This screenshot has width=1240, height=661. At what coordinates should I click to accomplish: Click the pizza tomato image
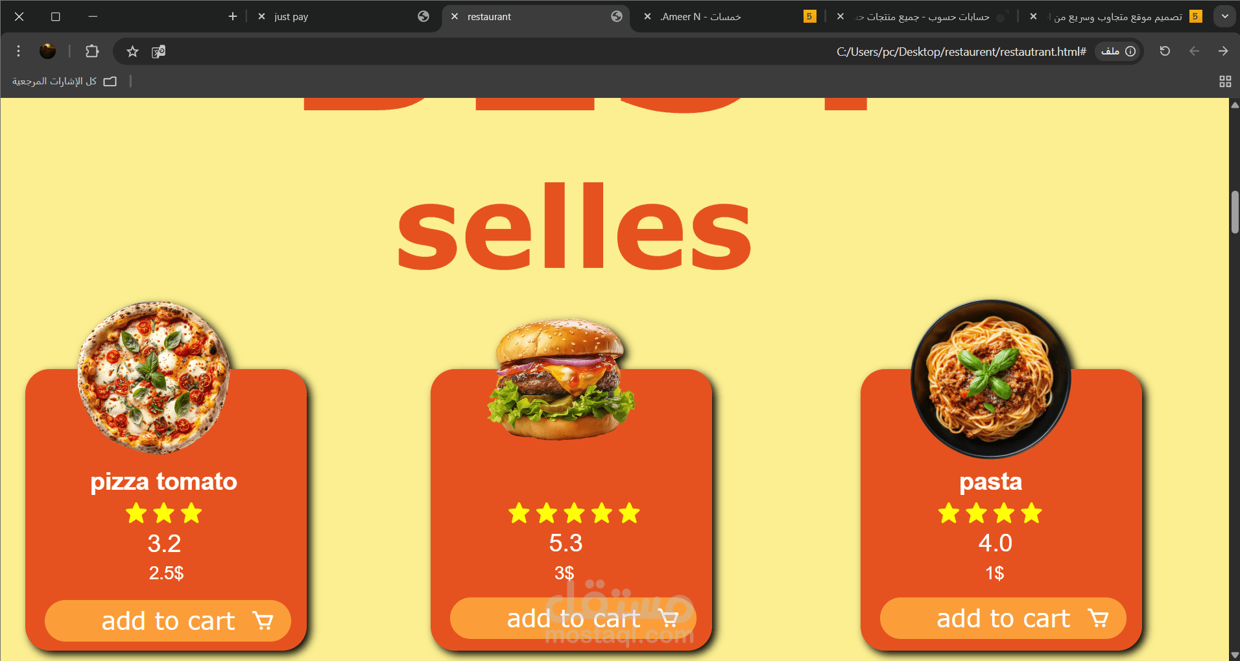pyautogui.click(x=154, y=378)
